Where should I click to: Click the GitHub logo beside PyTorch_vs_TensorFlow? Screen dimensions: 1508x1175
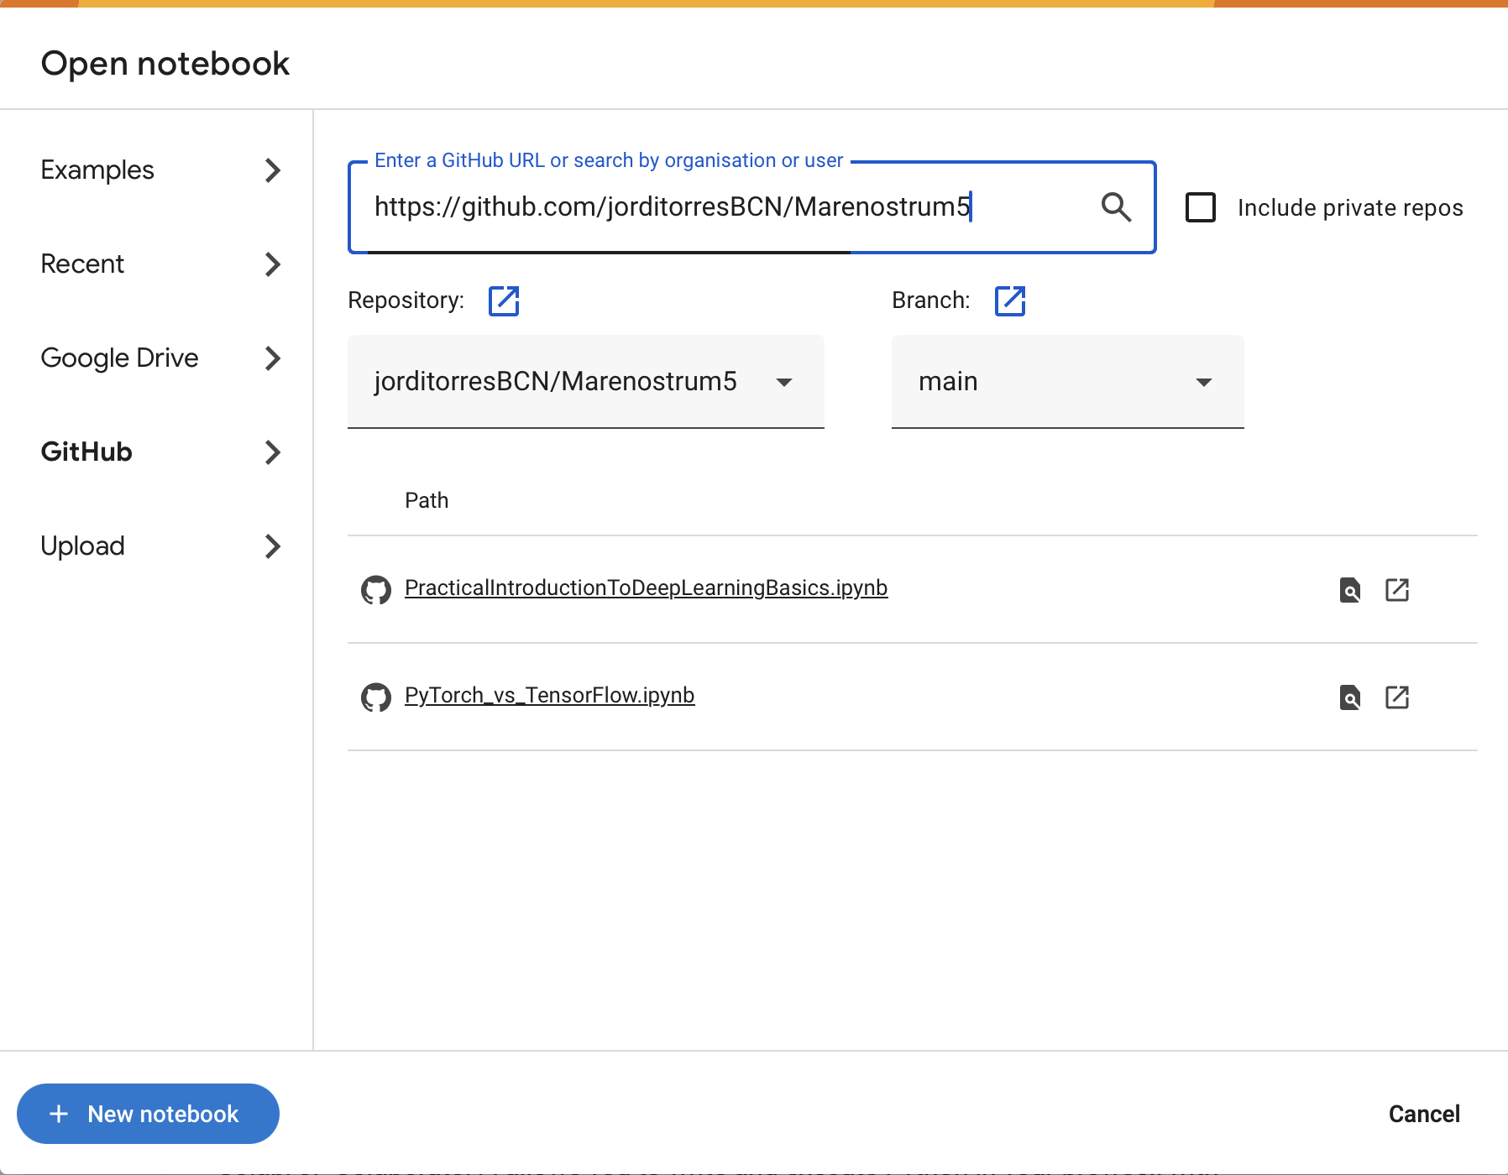pyautogui.click(x=376, y=697)
